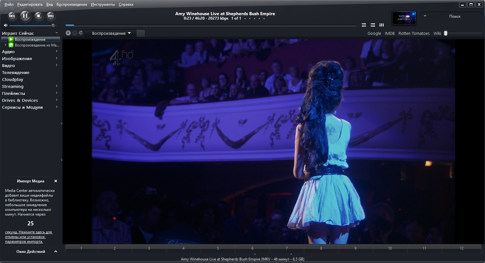Open the Воспроизведение view tab dropdown
This screenshot has height=263, width=485.
tap(129, 33)
